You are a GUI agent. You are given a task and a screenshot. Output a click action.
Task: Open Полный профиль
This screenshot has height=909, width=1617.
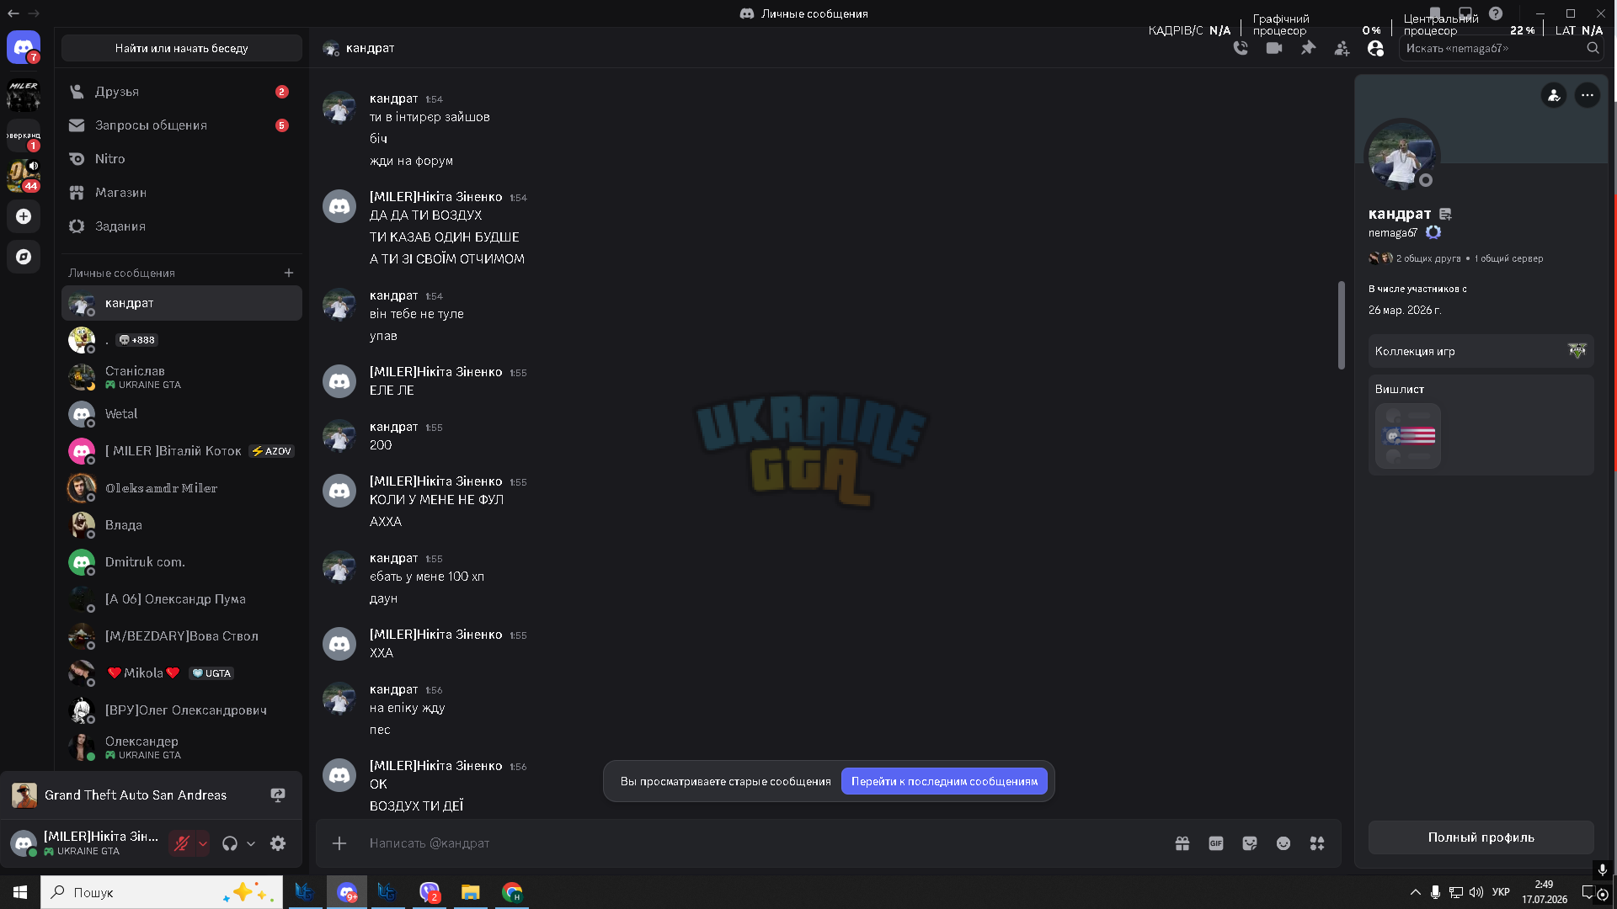tap(1481, 837)
